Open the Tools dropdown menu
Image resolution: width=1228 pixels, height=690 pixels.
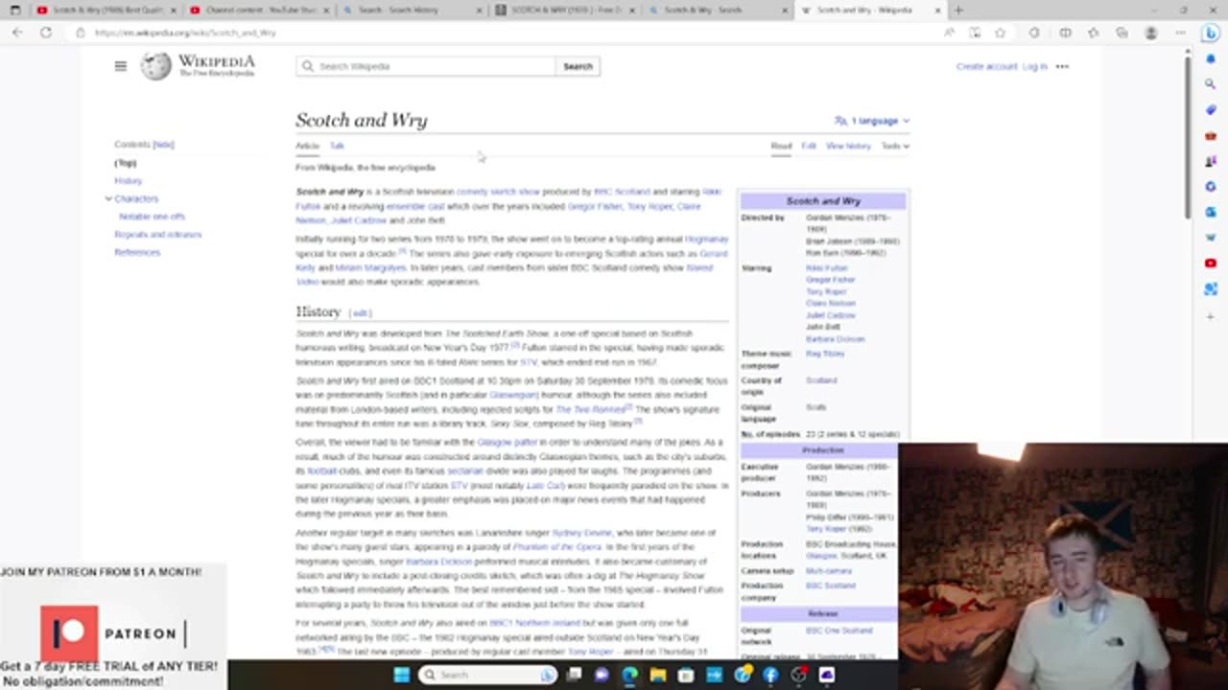pyautogui.click(x=895, y=146)
